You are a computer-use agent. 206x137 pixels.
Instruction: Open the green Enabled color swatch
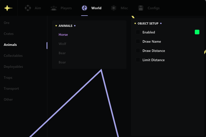point(197,32)
